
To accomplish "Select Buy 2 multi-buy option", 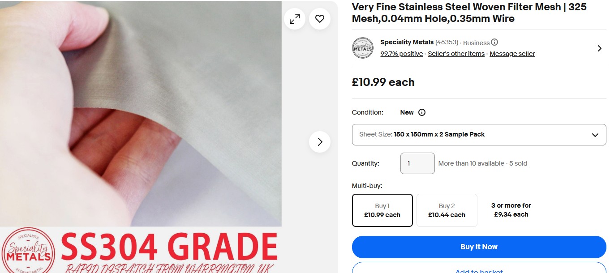I will coord(447,210).
